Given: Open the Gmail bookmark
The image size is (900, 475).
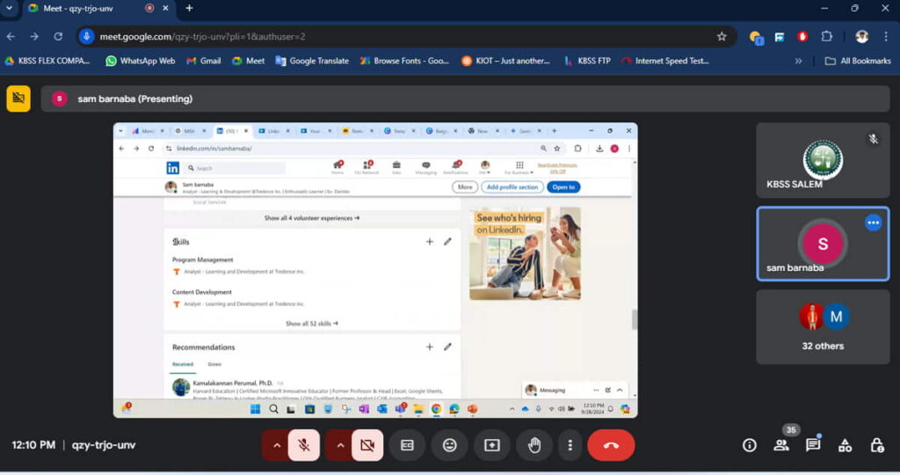Looking at the screenshot, I should (204, 61).
